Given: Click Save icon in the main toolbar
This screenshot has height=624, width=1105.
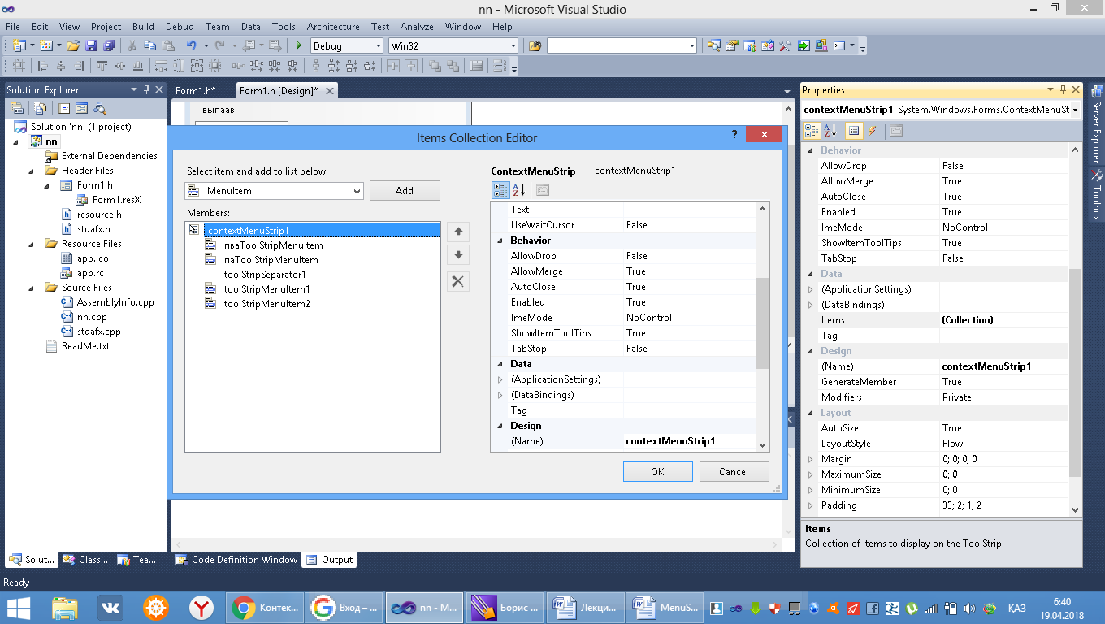Looking at the screenshot, I should [x=91, y=46].
